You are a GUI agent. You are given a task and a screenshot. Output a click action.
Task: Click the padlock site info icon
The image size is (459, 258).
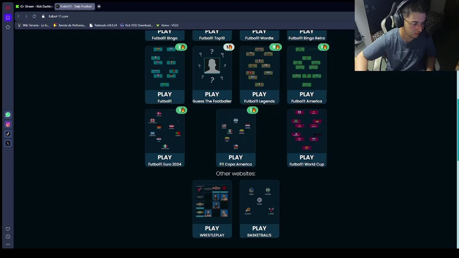tap(43, 16)
